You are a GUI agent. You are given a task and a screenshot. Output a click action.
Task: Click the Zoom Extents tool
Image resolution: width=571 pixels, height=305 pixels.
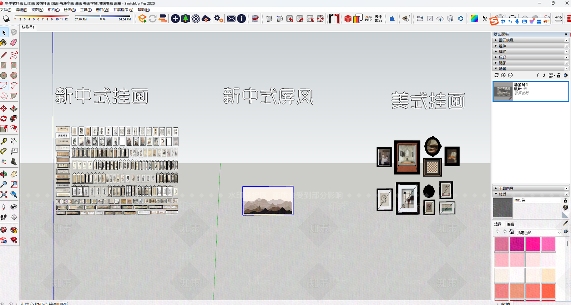coord(4,195)
